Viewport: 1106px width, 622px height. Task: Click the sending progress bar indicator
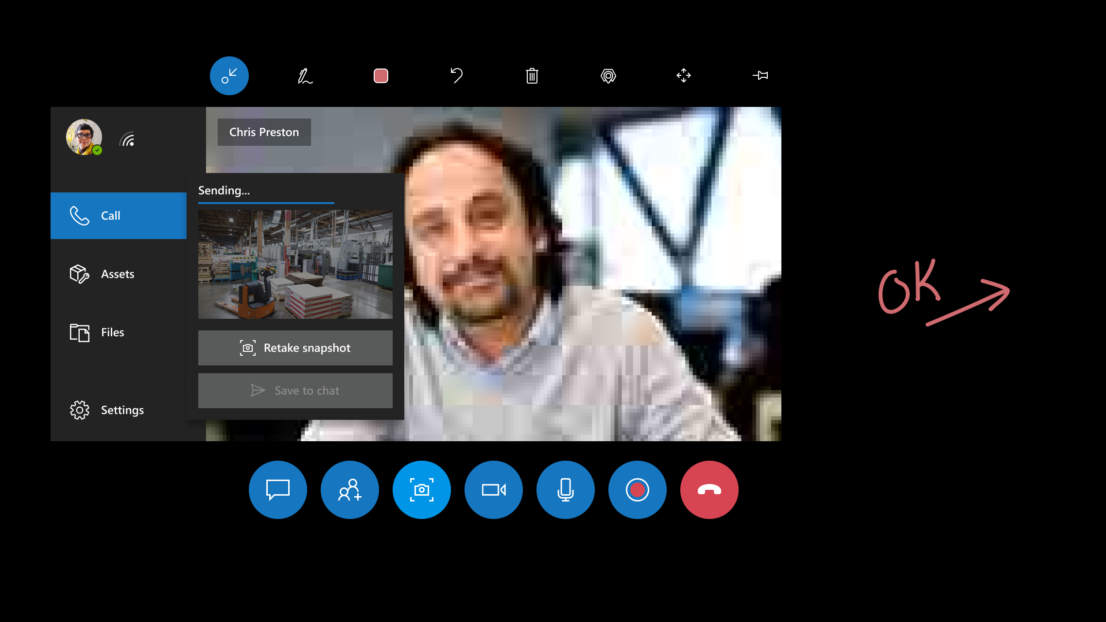point(266,202)
